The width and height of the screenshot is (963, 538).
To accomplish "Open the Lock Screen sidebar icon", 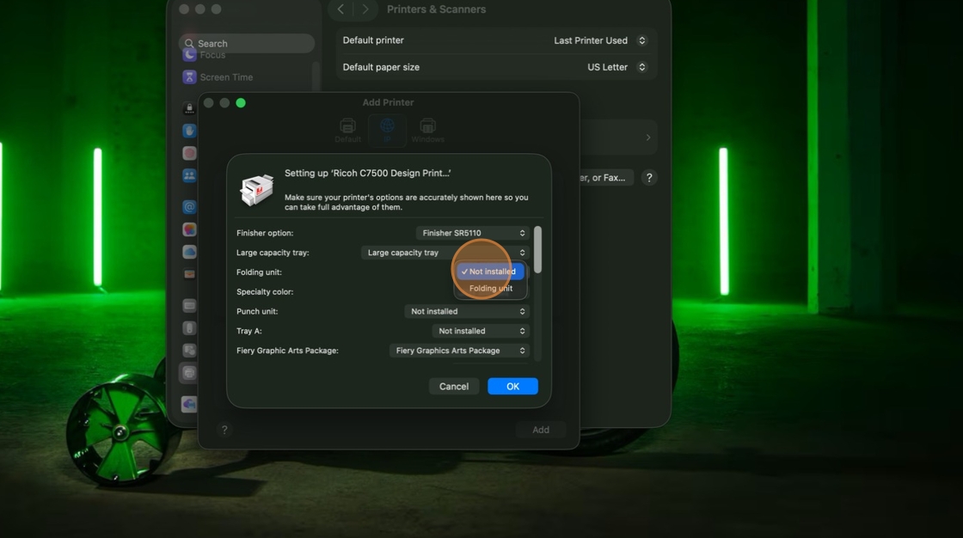I will [189, 108].
